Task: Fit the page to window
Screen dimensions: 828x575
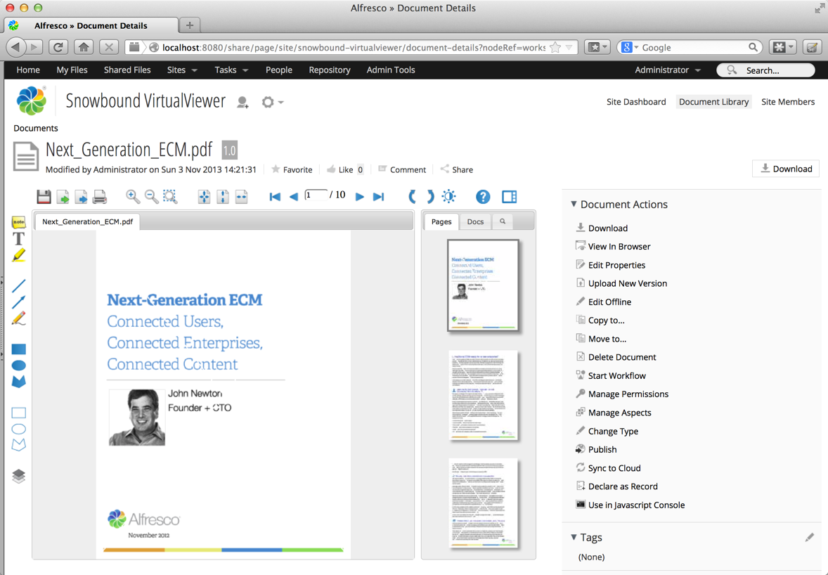Action: tap(205, 197)
